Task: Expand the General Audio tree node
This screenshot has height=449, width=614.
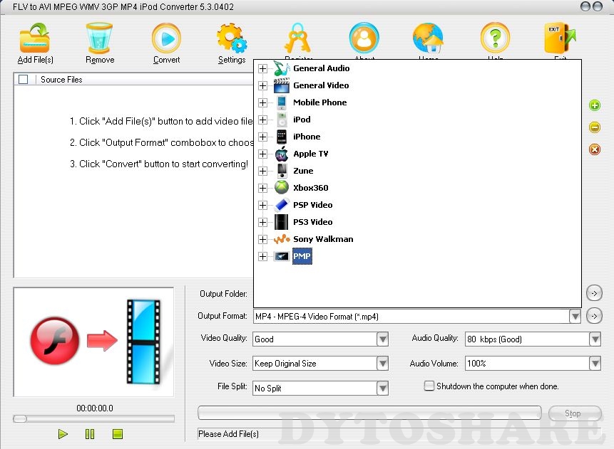Action: tap(262, 68)
